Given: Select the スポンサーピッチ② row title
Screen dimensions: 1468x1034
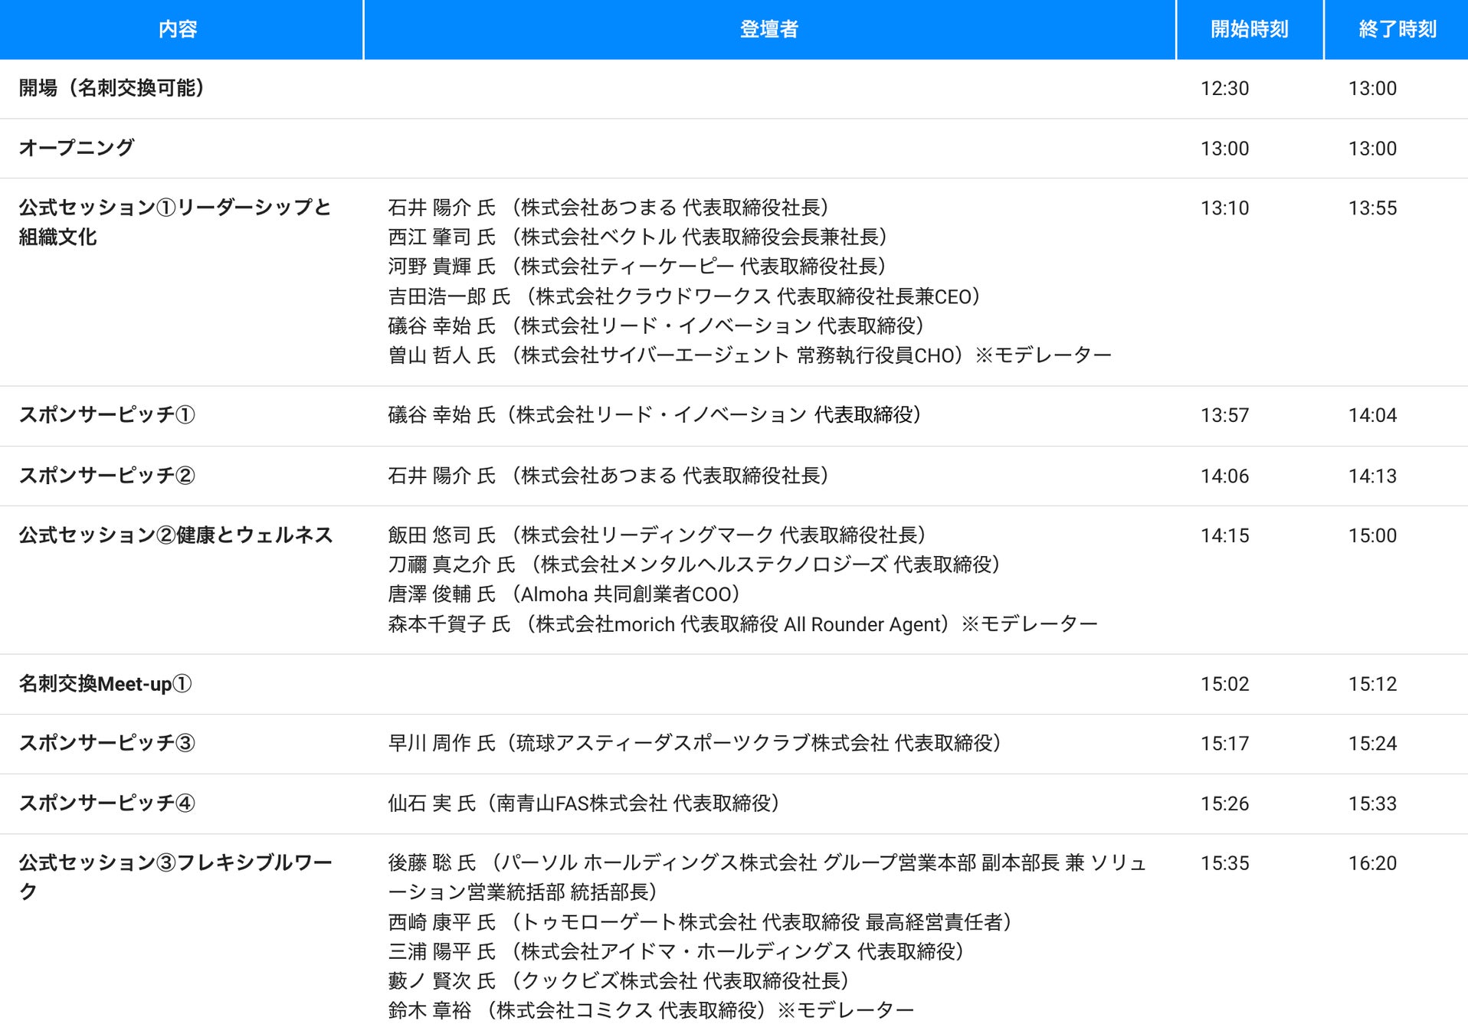Looking at the screenshot, I should tap(107, 475).
